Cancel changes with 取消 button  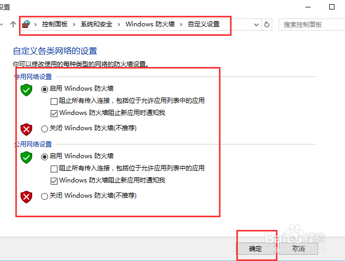[x=299, y=249]
